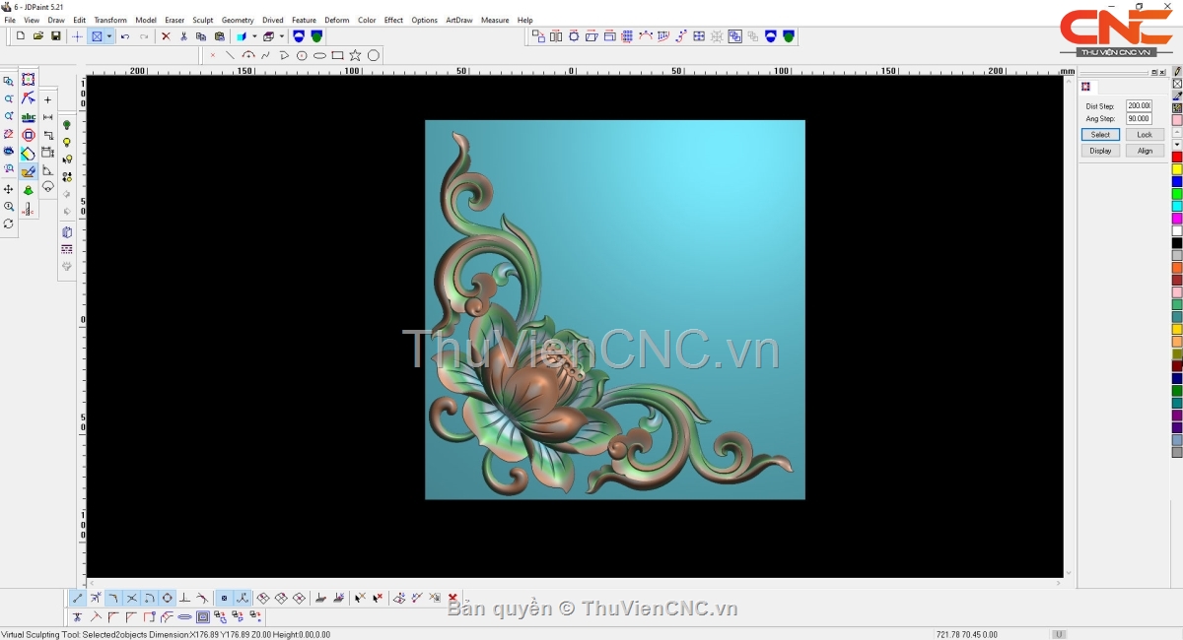Pick the red color swatch

tap(1177, 158)
